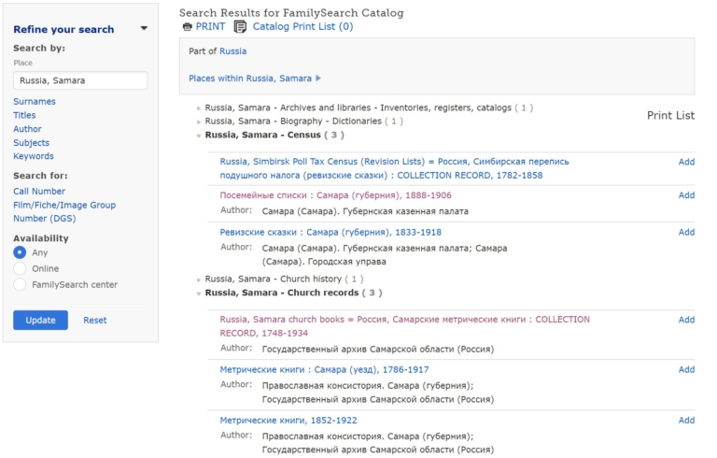The image size is (717, 458).
Task: Search by Author
Action: pos(27,129)
